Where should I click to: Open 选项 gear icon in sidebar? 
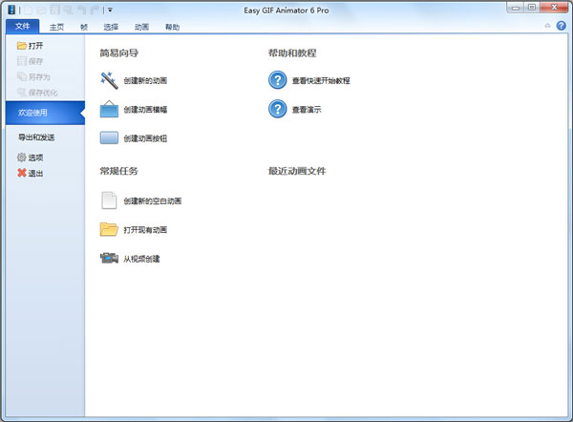coord(22,158)
